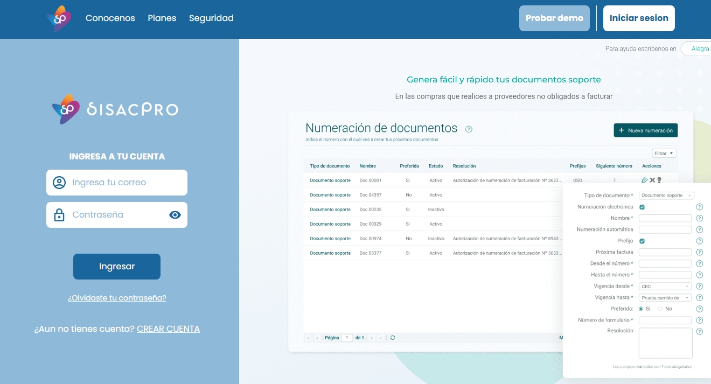Click help icon beside Numeración de documentos title
Viewport: 711px width, 384px height.
pos(469,129)
